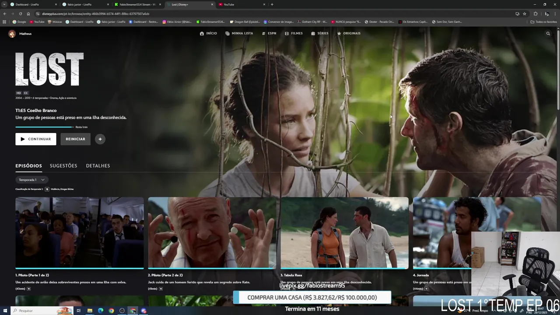560x315 pixels.
Task: Click the episode title '1. Piloto (Parte 1 de 2)'
Action: [32, 275]
